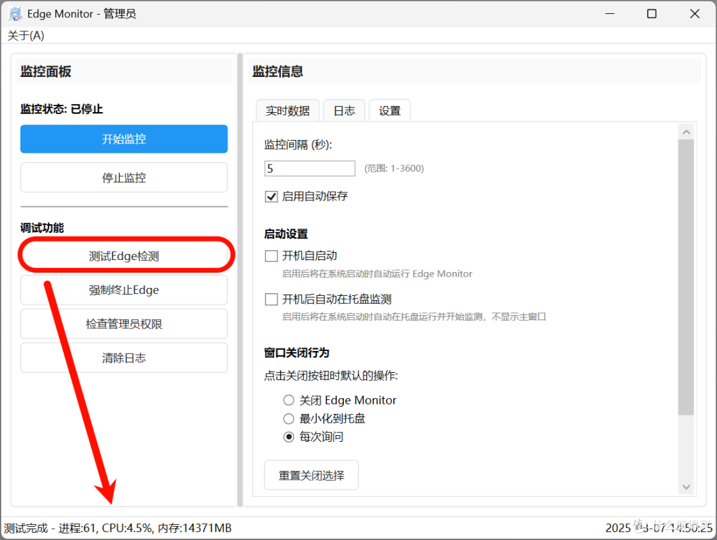Select the 设置 tab
The width and height of the screenshot is (717, 540).
click(390, 111)
